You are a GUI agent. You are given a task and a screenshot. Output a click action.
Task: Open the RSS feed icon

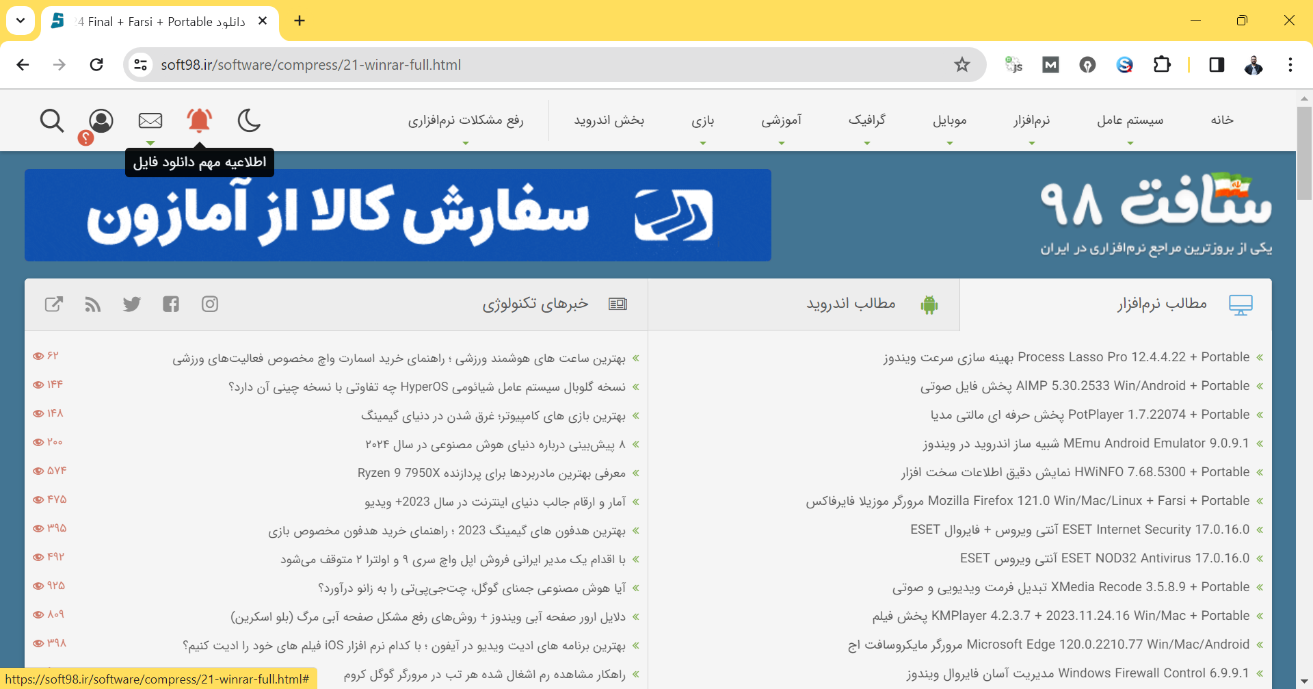[93, 304]
